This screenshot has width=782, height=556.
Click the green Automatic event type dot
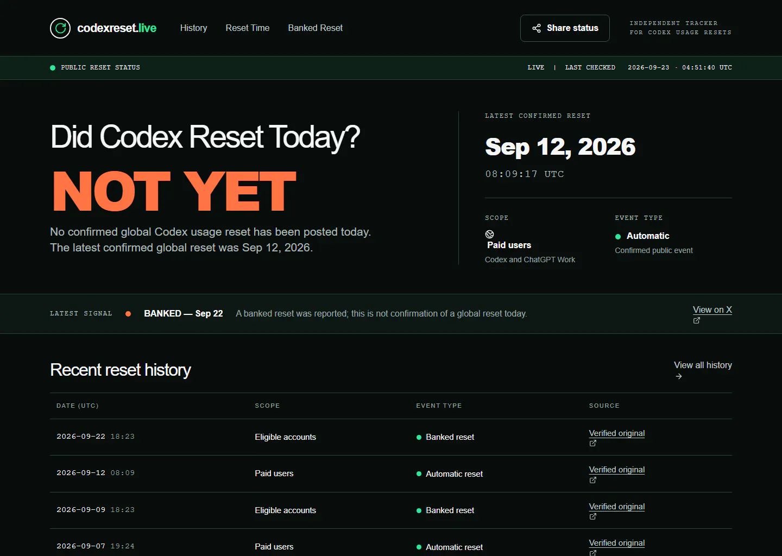[618, 236]
